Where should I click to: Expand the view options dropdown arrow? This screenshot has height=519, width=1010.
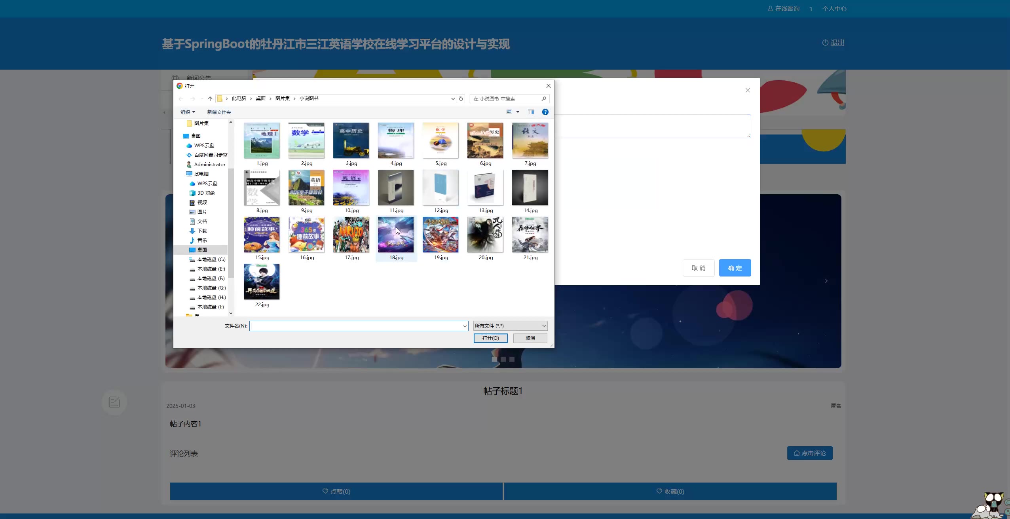518,112
